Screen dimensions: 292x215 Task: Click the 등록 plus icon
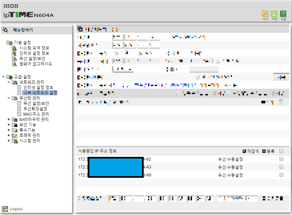pos(264,151)
